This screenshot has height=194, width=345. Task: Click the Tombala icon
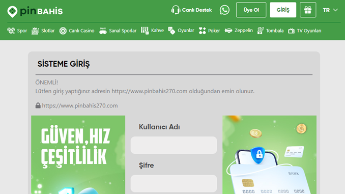click(261, 31)
